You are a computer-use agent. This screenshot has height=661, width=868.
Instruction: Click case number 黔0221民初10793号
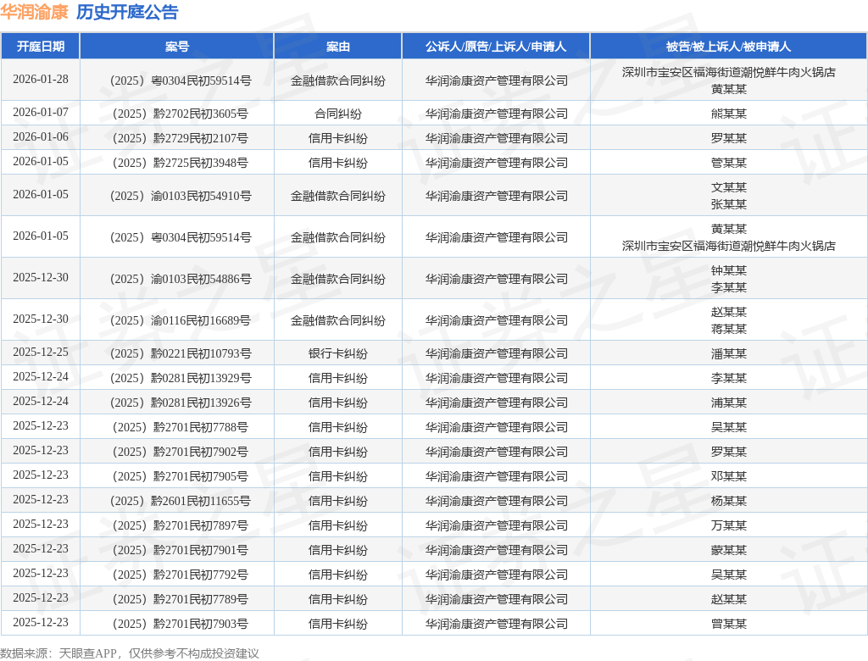click(x=181, y=353)
